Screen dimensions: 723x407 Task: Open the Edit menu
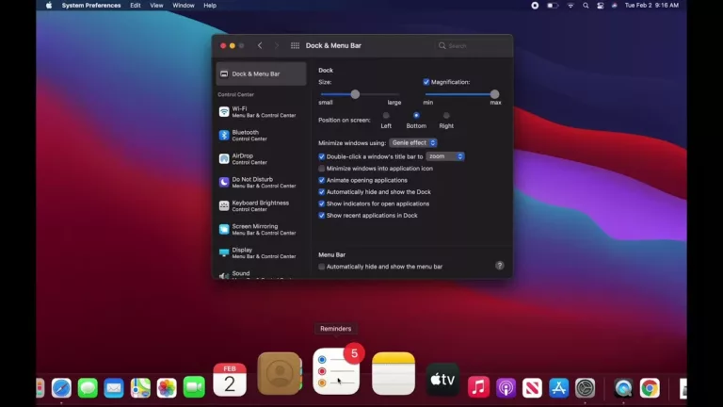(136, 6)
